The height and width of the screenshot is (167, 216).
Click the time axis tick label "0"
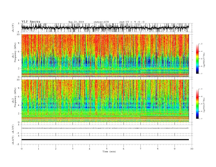coord(22,149)
